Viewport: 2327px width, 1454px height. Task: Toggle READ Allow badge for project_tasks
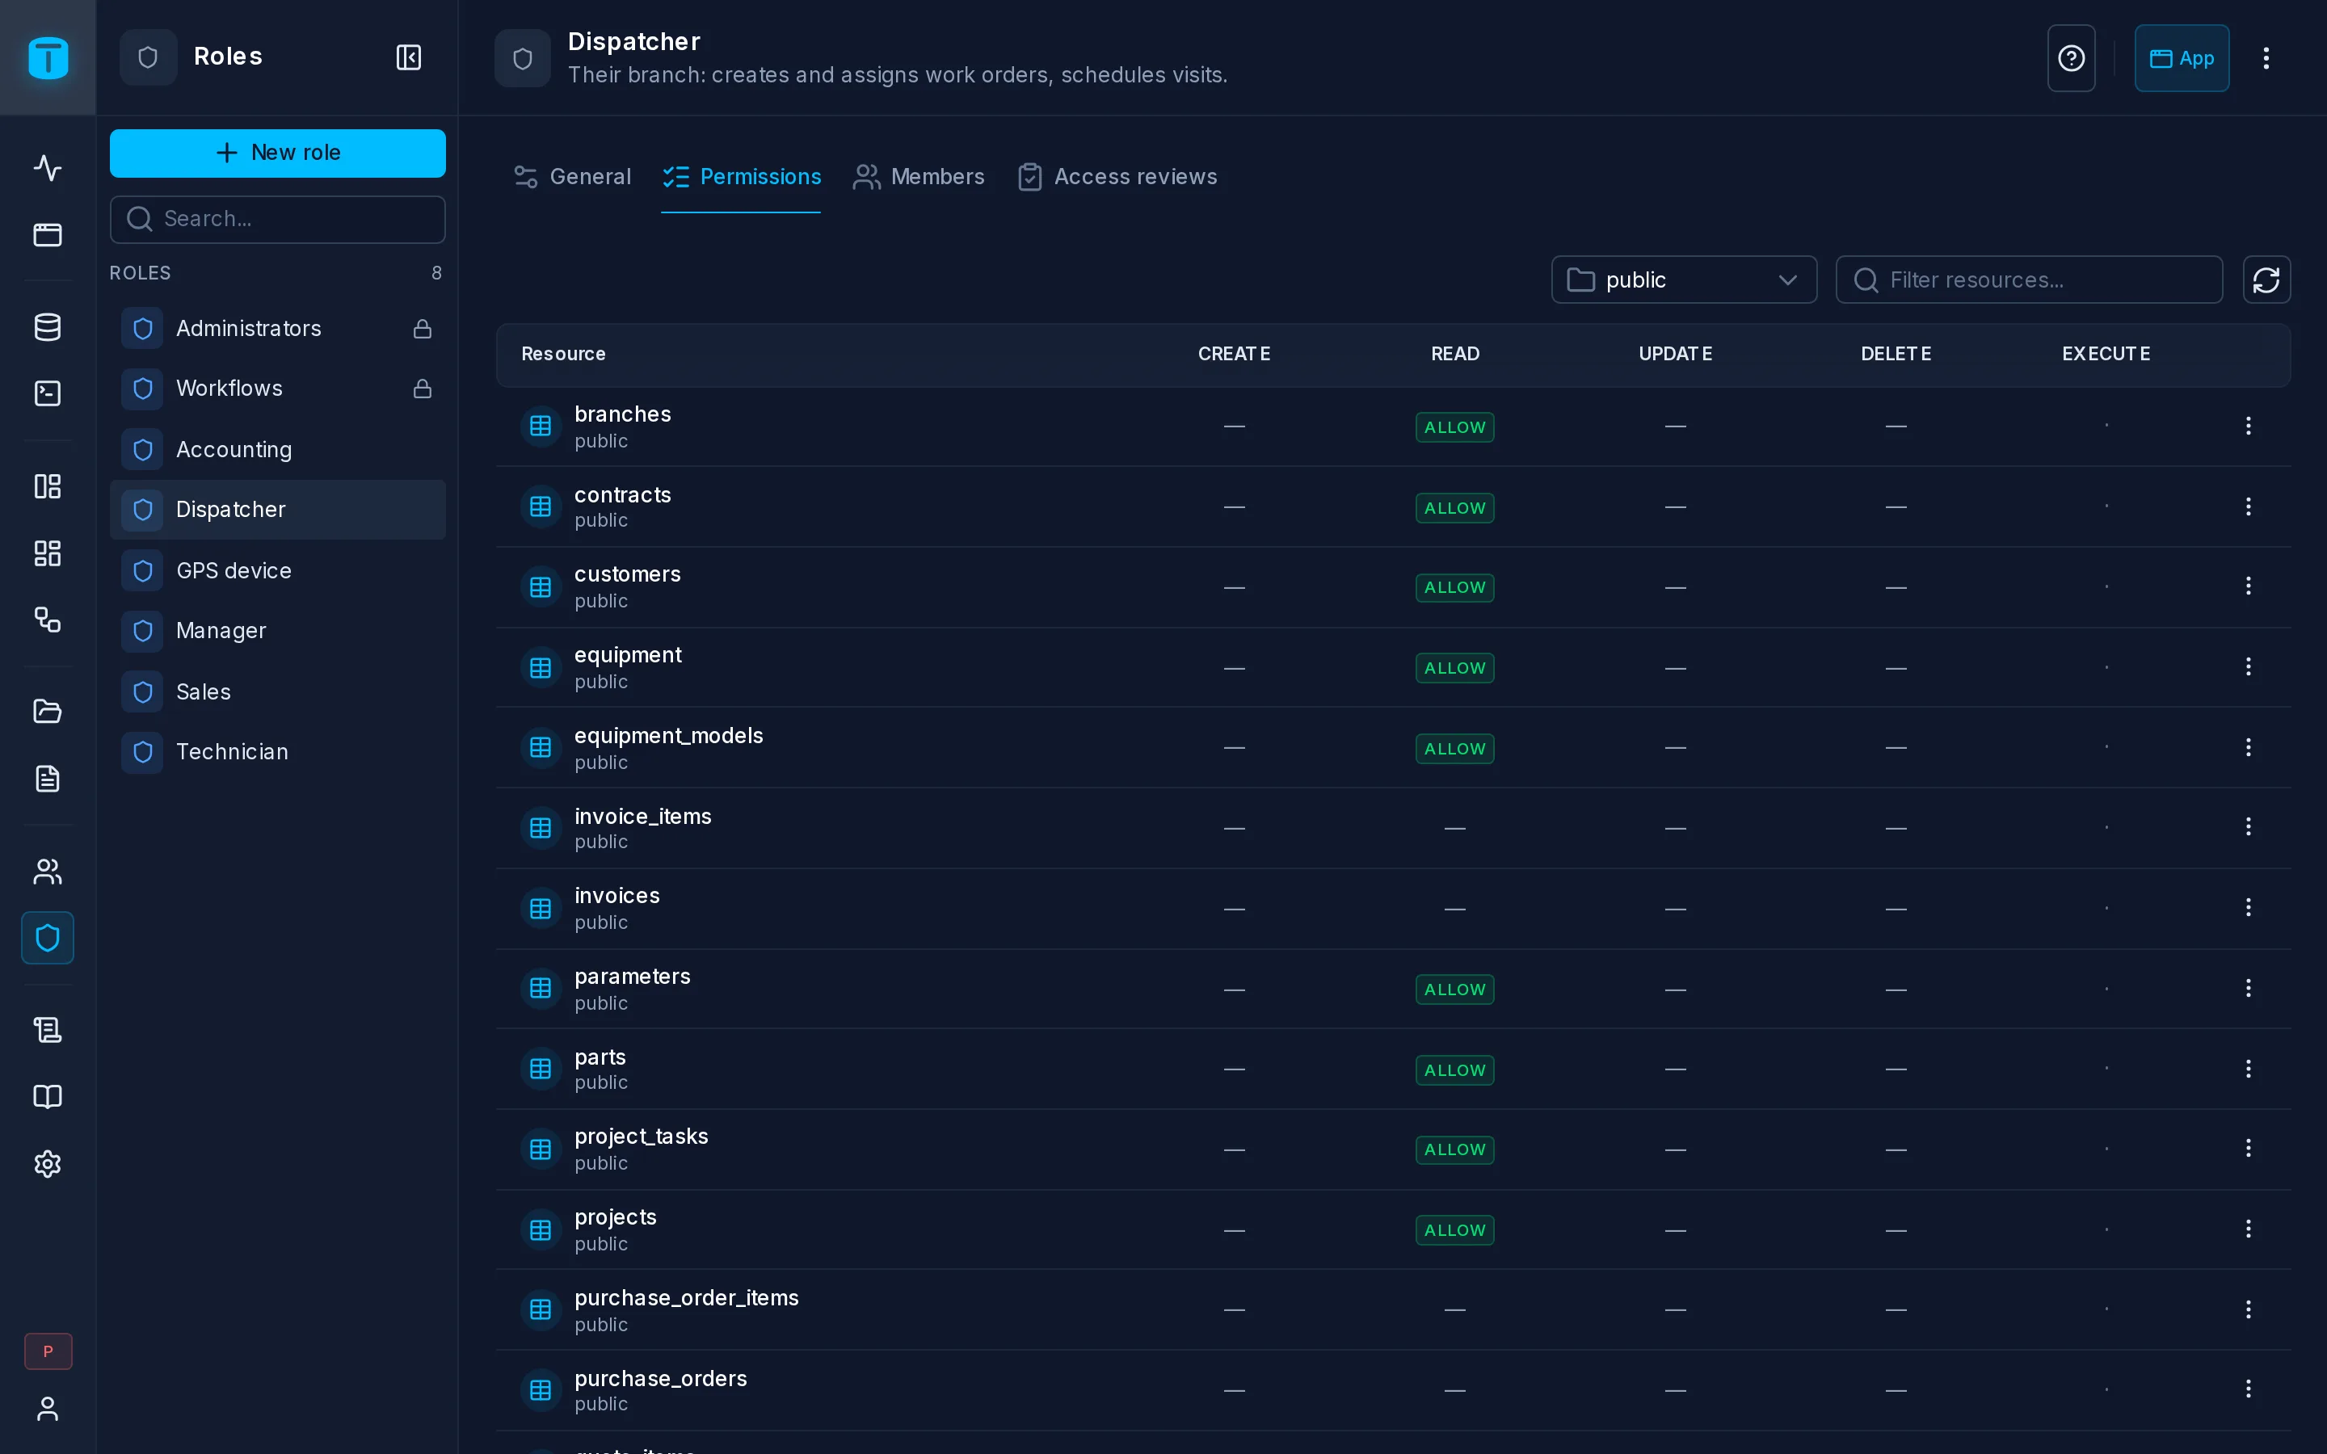(1455, 1150)
